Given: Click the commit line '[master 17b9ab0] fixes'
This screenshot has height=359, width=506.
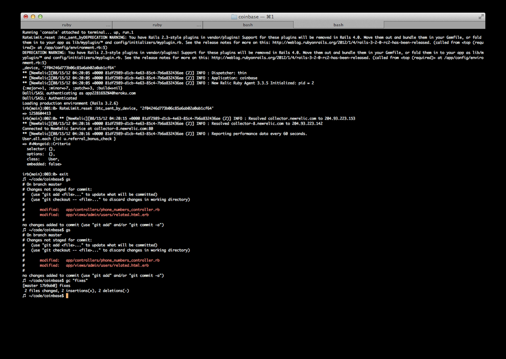Looking at the screenshot, I should coord(46,286).
